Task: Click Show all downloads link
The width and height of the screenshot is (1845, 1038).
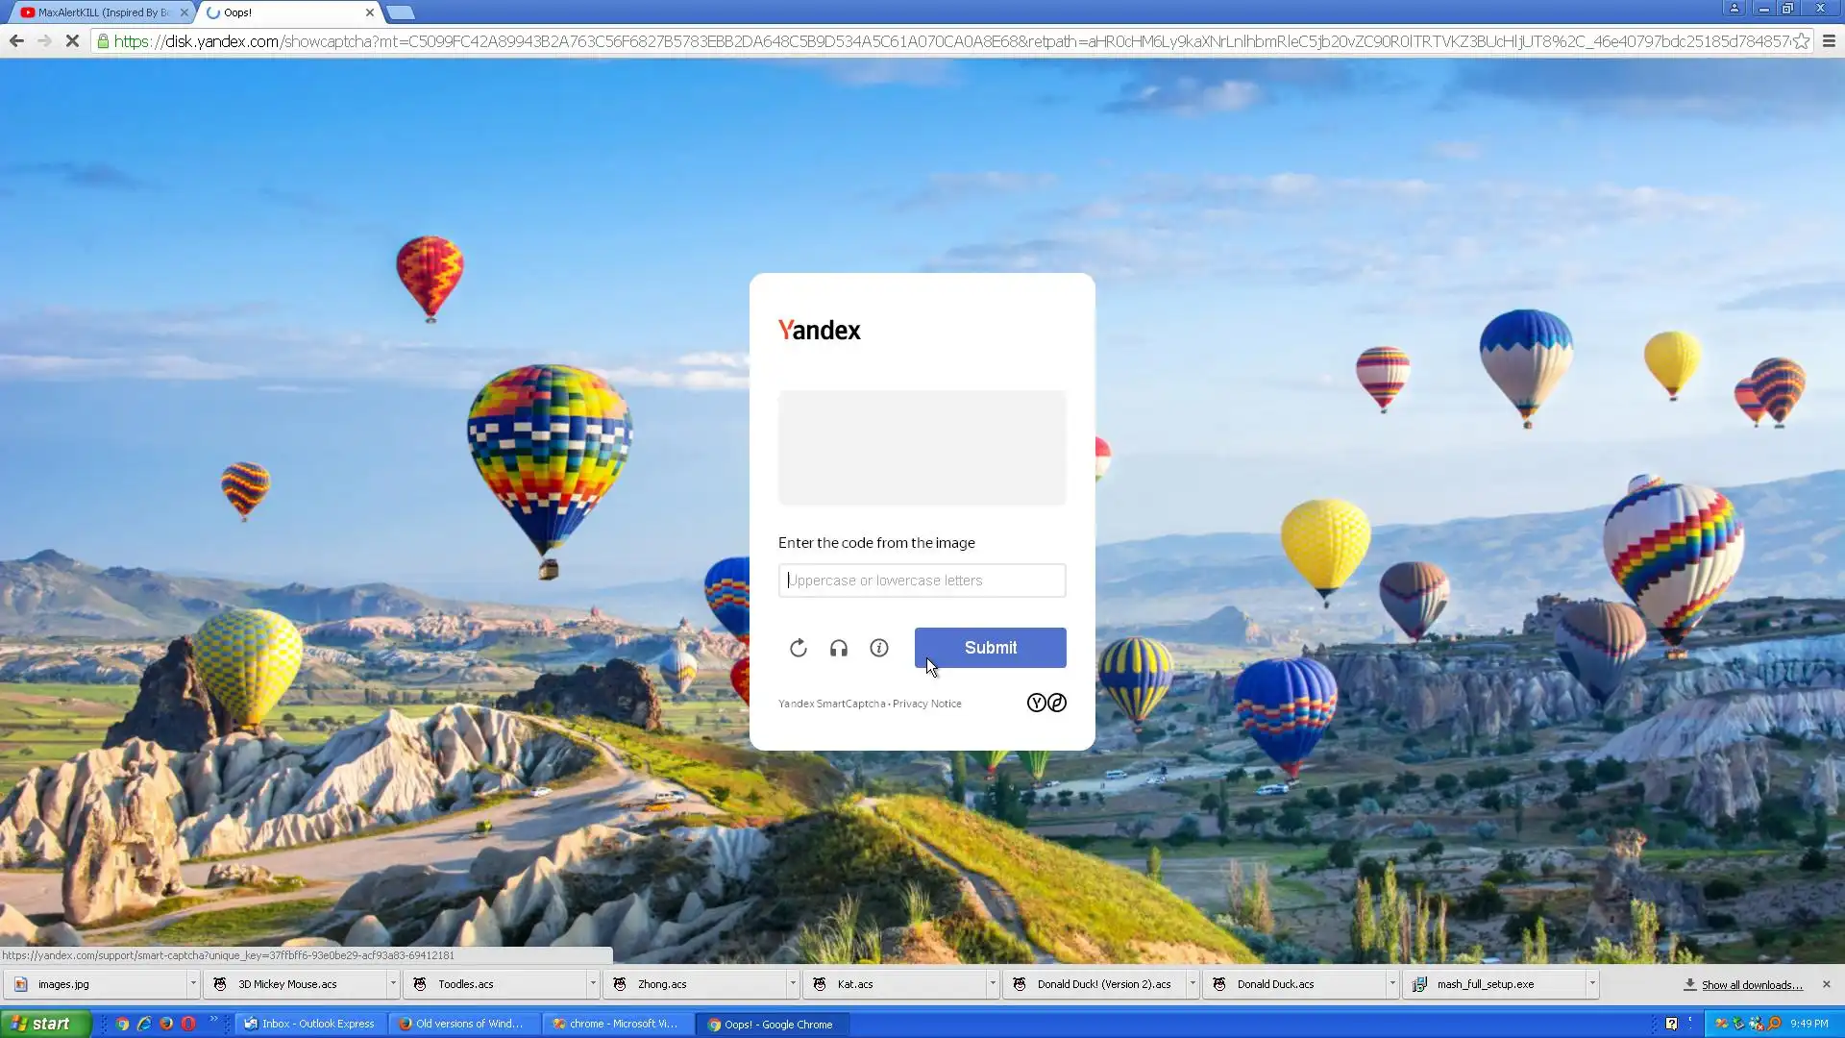Action: pos(1751,985)
